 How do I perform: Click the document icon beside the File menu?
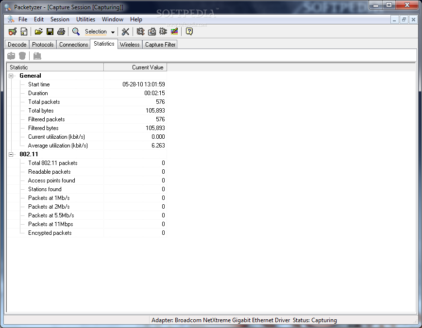pos(11,19)
